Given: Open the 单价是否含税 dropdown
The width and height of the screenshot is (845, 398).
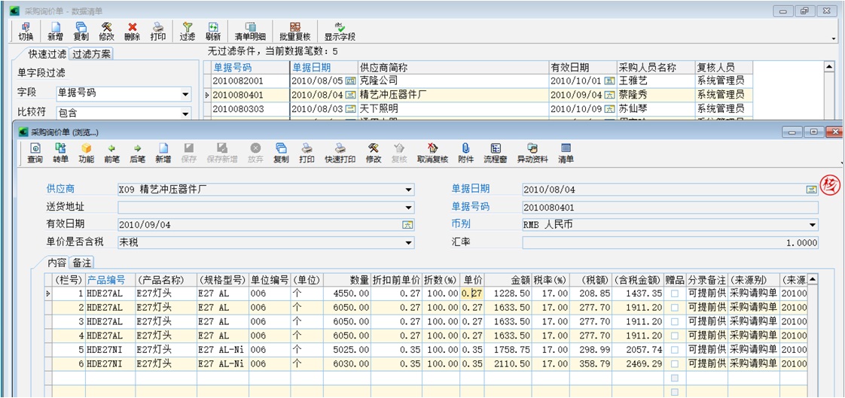Looking at the screenshot, I should (409, 243).
